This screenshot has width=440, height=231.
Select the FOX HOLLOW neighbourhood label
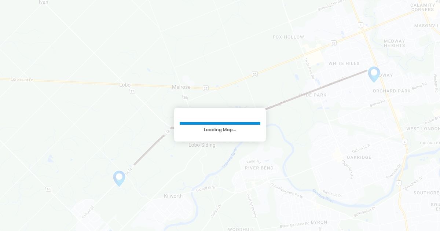[289, 37]
